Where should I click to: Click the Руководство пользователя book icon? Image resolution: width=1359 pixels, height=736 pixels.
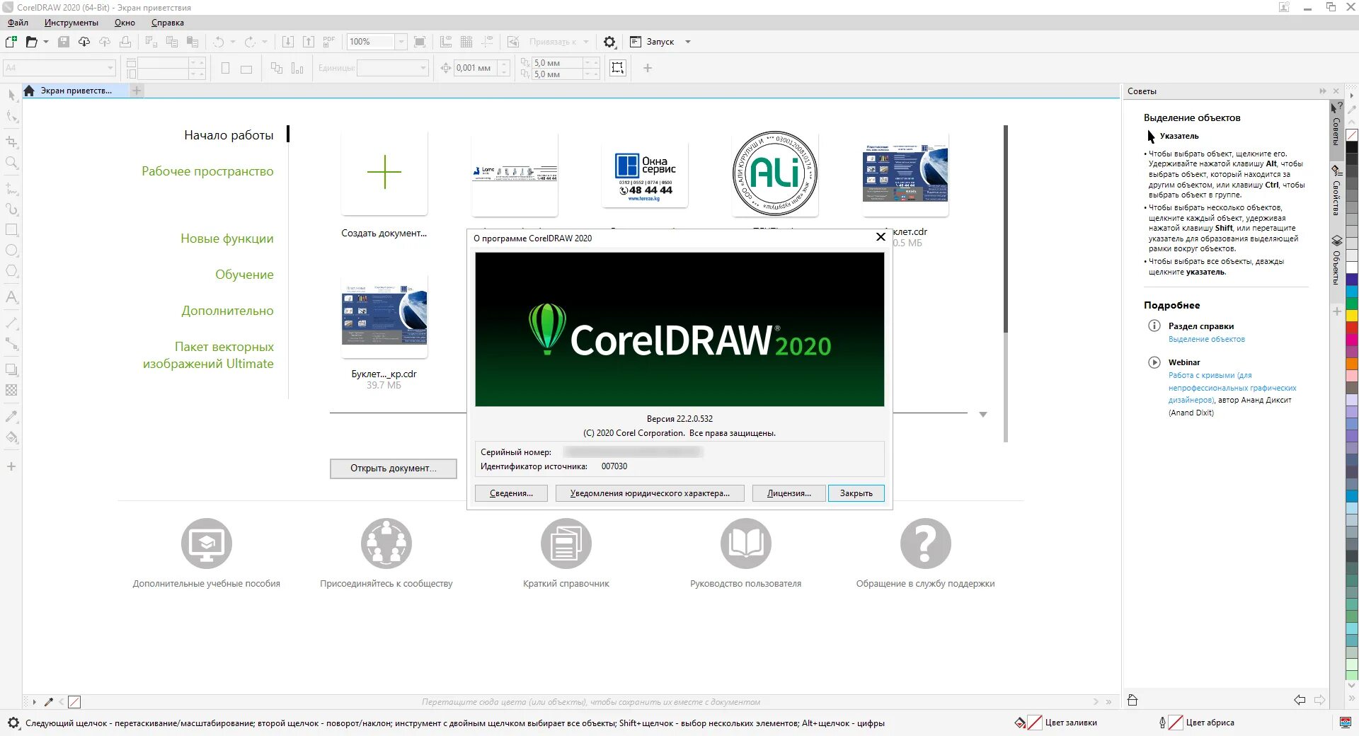[x=746, y=544]
